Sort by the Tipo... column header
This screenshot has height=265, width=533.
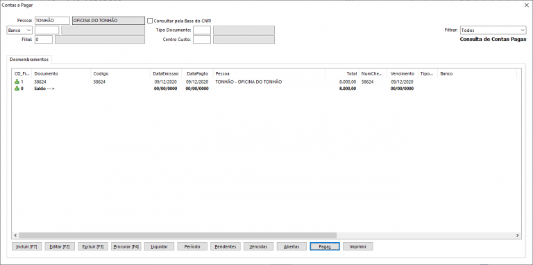428,73
